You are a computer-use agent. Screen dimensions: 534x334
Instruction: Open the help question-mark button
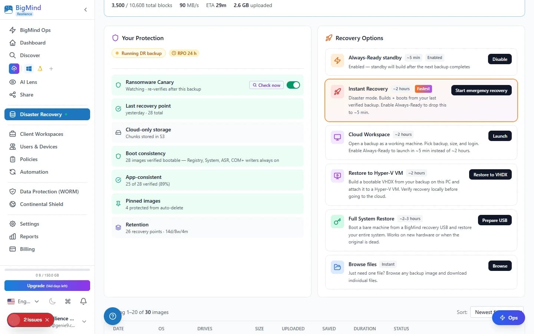click(113, 316)
